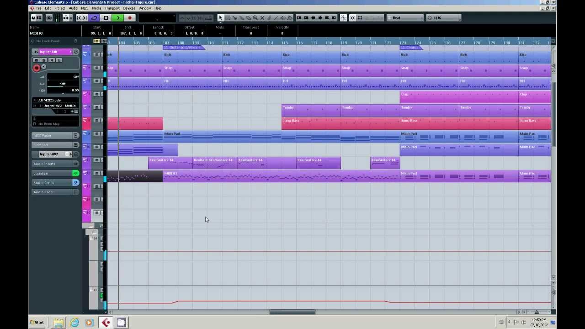585x329 pixels.
Task: Toggle the Equalizer bypass green button
Action: (76, 173)
